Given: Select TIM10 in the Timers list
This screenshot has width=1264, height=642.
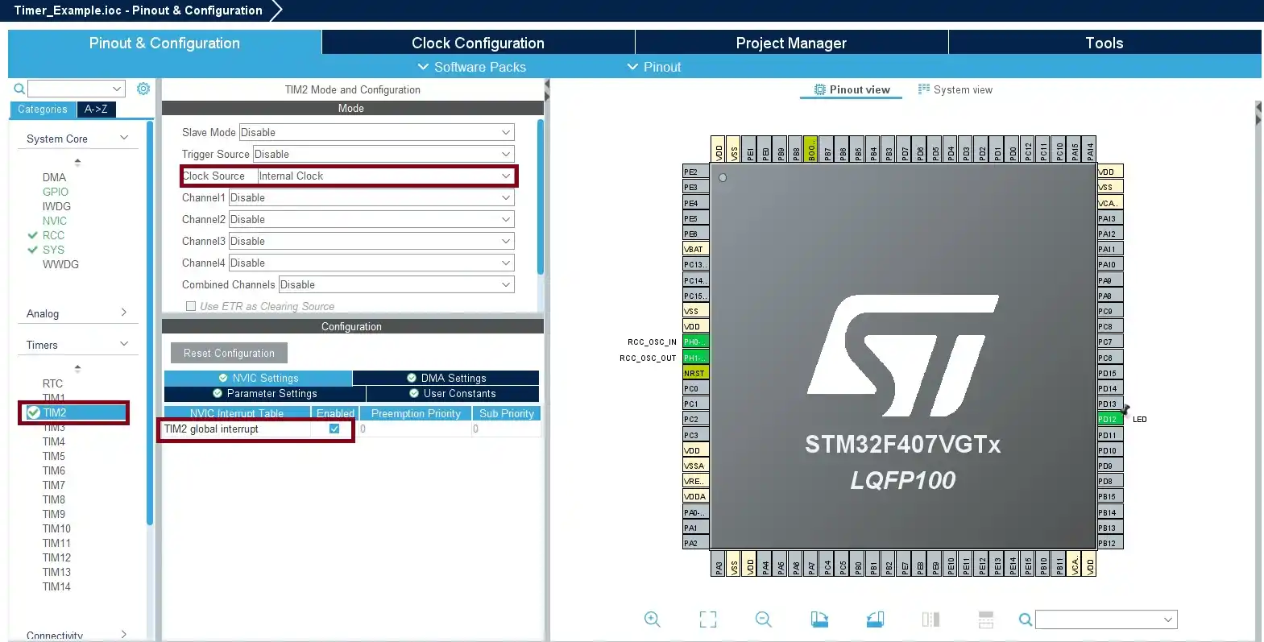Looking at the screenshot, I should [x=56, y=528].
